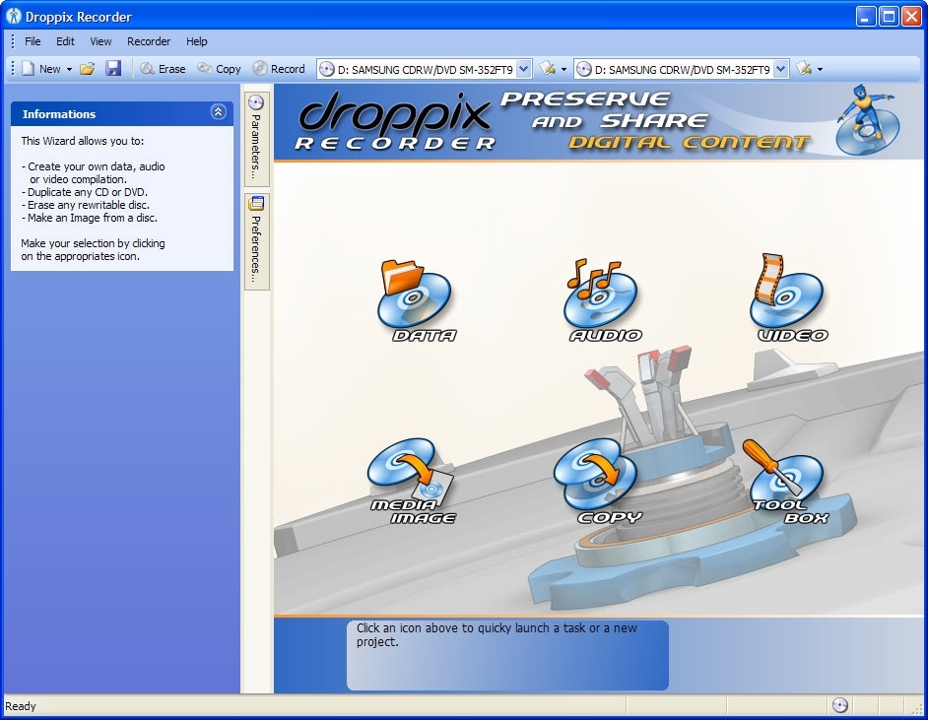Viewport: 928px width, 720px height.
Task: Start a new AUDIO disc project
Action: (603, 300)
